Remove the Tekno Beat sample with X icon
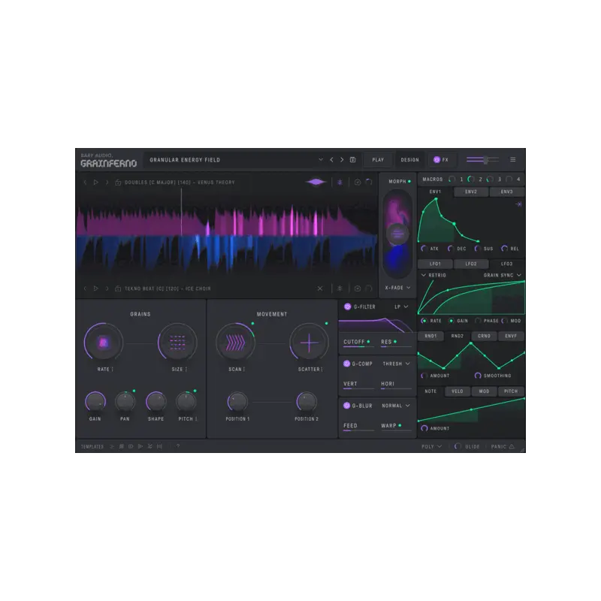Screen dimensions: 601x601 tap(320, 288)
